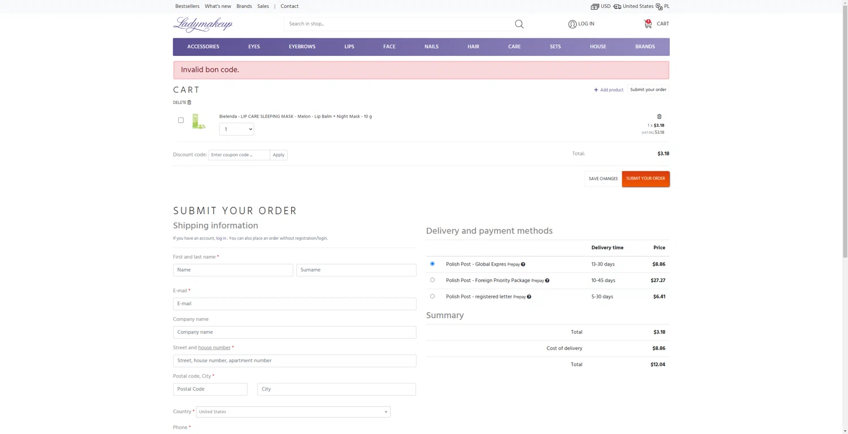Select Polish Post Global Expres delivery
Viewport: 848px width, 434px height.
432,264
